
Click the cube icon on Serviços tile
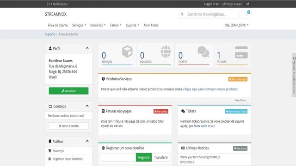click(x=127, y=51)
